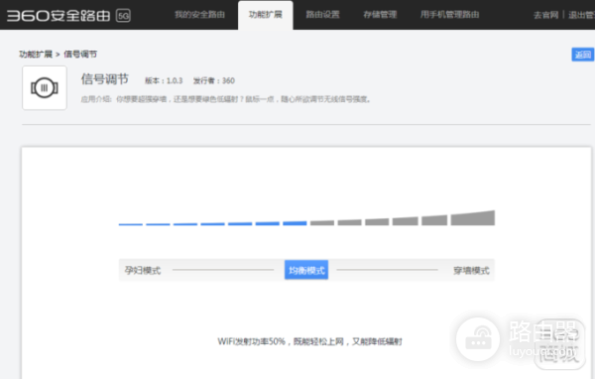Open the 我的安全路由 tab

(199, 15)
